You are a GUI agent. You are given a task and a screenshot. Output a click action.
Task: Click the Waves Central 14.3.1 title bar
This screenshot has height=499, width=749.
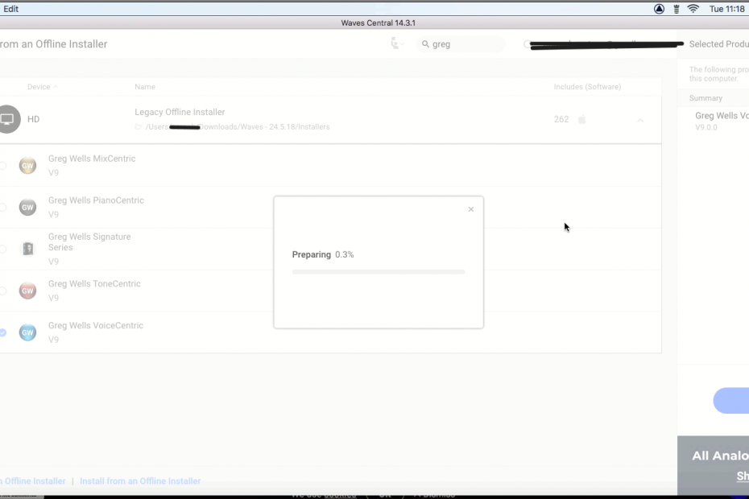click(378, 23)
